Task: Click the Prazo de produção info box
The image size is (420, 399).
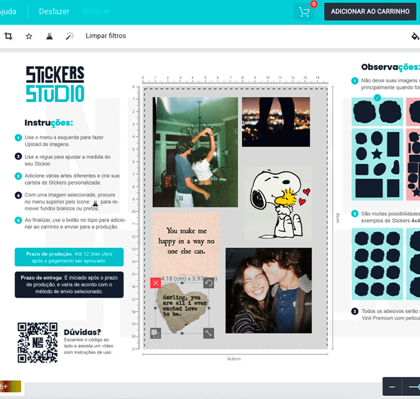Action: pos(69,257)
